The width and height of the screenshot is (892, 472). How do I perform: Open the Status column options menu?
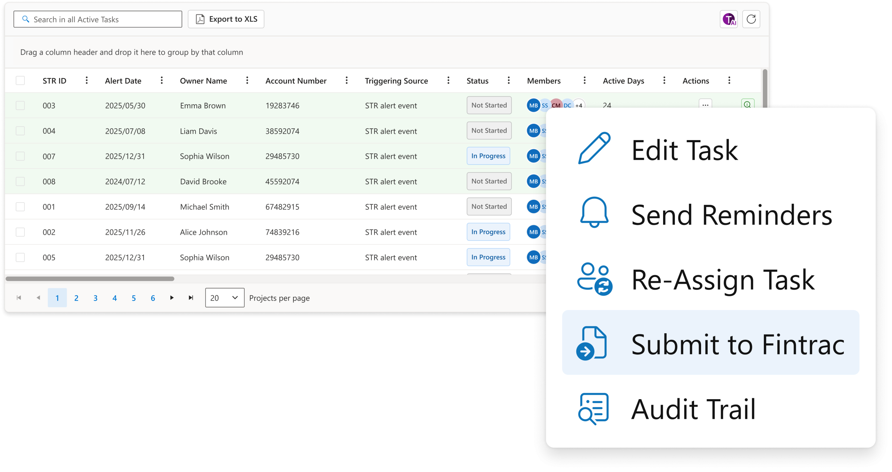tap(508, 81)
